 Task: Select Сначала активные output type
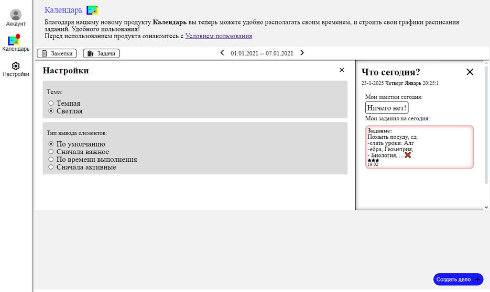[x=51, y=167]
